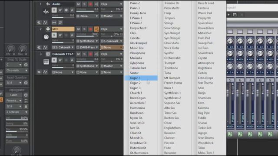Click the synth icon beside Cakewalk TTS-1
278x156 pixels.
[48, 54]
